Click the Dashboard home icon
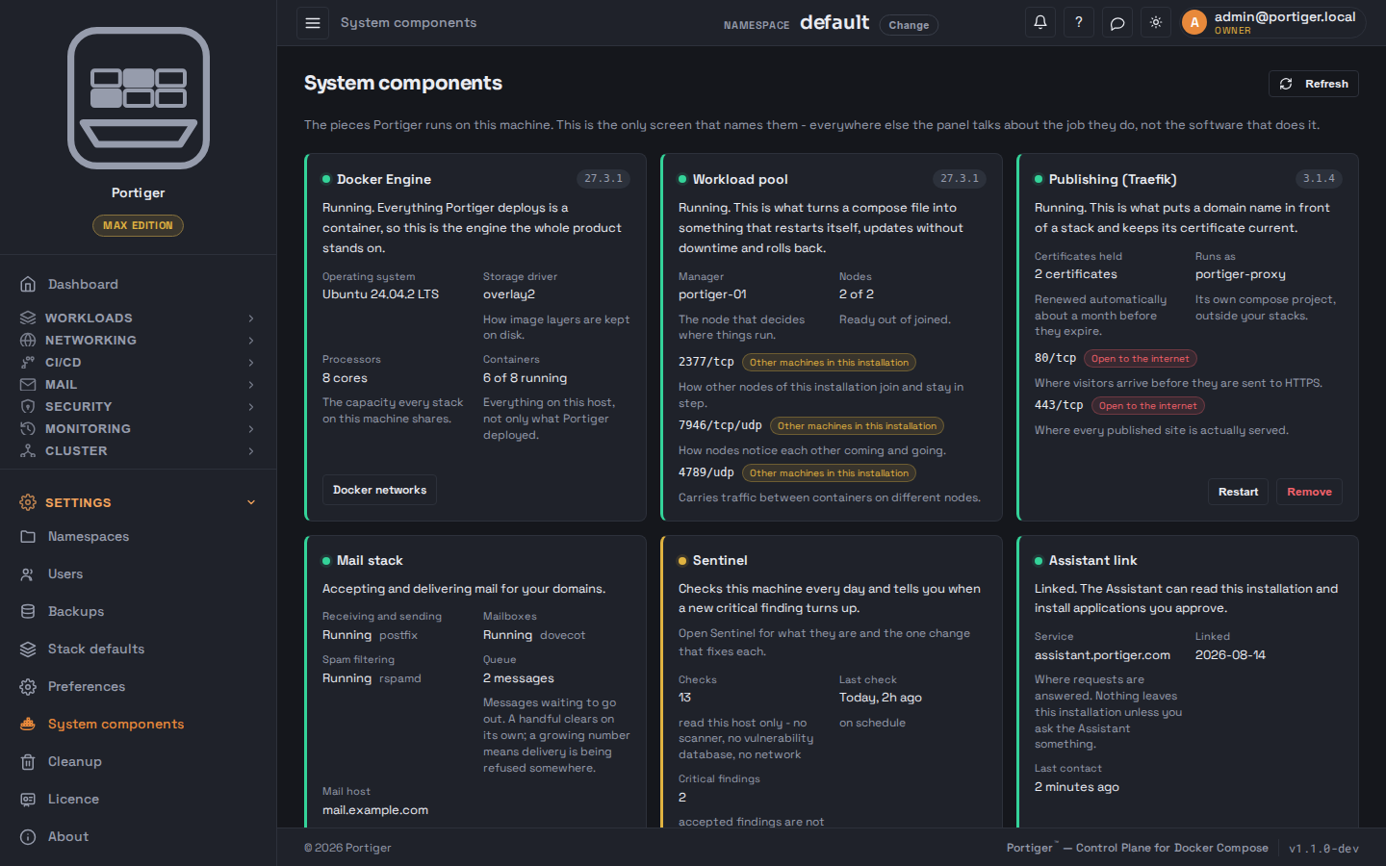 (28, 284)
